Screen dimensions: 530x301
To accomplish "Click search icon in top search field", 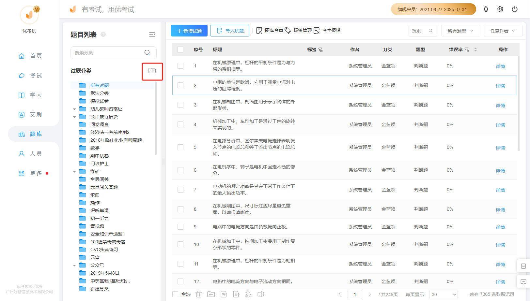I will coord(431,31).
